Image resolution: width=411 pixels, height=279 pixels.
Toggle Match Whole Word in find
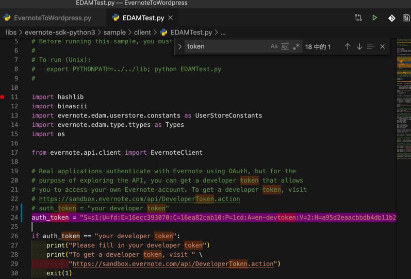[x=285, y=47]
